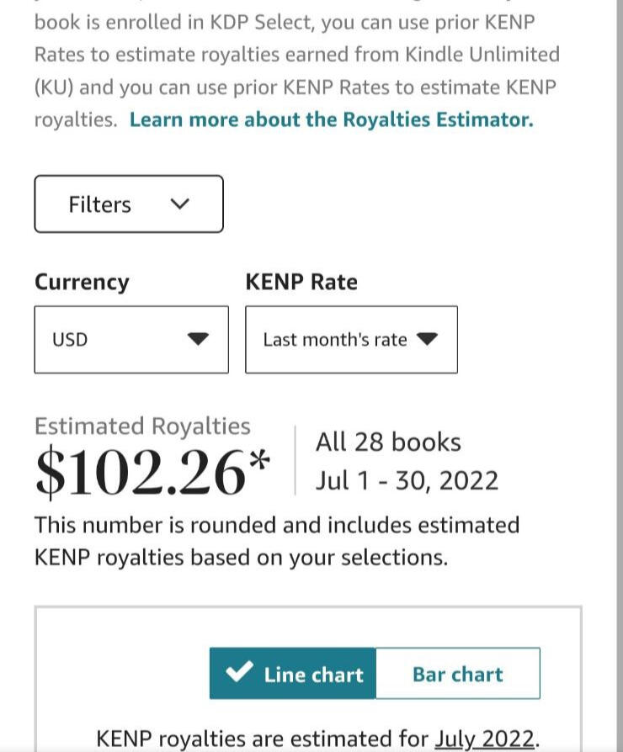This screenshot has width=623, height=752.
Task: Click the Estimated Royalties heading
Action: click(142, 426)
